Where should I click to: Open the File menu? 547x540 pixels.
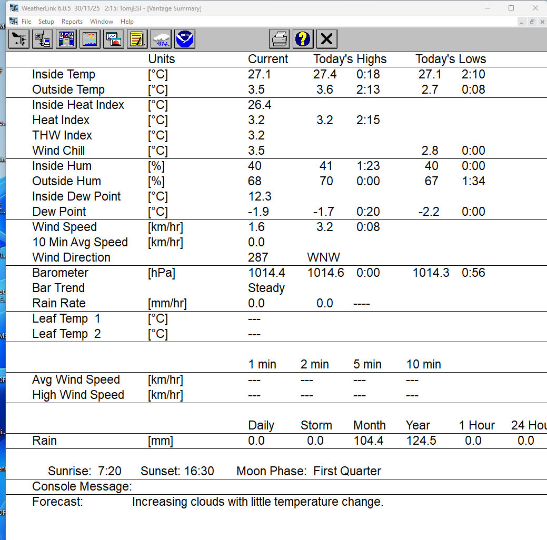coord(26,22)
